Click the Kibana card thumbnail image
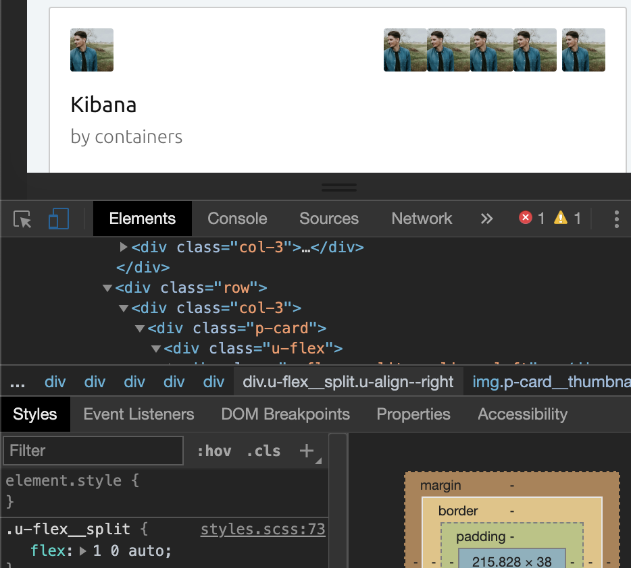Image resolution: width=631 pixels, height=568 pixels. (91, 49)
